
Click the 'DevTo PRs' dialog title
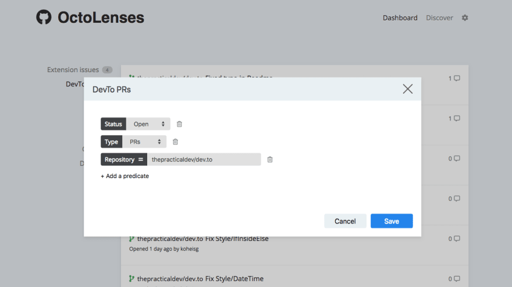click(112, 90)
